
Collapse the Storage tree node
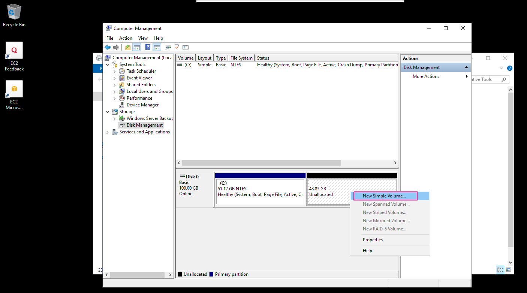(108, 112)
